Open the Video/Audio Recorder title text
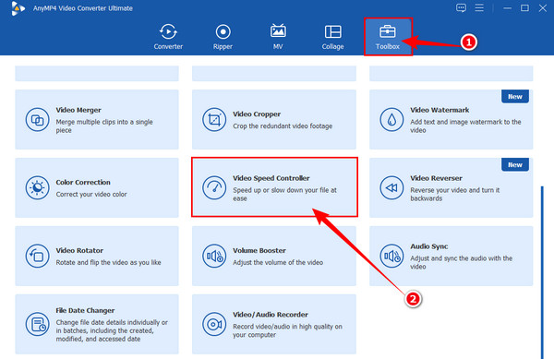The width and height of the screenshot is (554, 359). (271, 315)
